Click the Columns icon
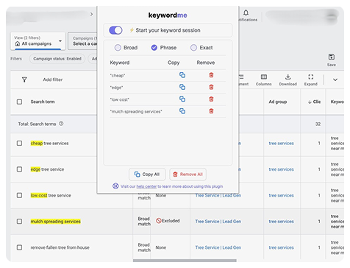Viewport: 350px width, 268px height. [264, 77]
